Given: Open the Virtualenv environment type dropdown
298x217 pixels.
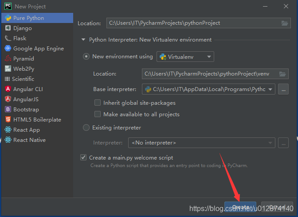Looking at the screenshot, I should (x=185, y=57).
